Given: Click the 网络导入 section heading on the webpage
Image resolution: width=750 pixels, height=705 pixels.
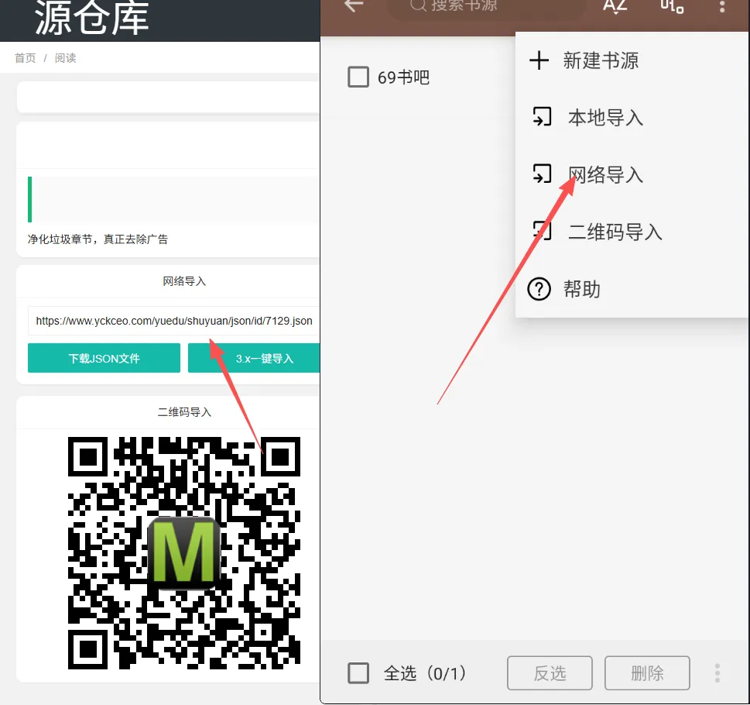Looking at the screenshot, I should [x=184, y=281].
